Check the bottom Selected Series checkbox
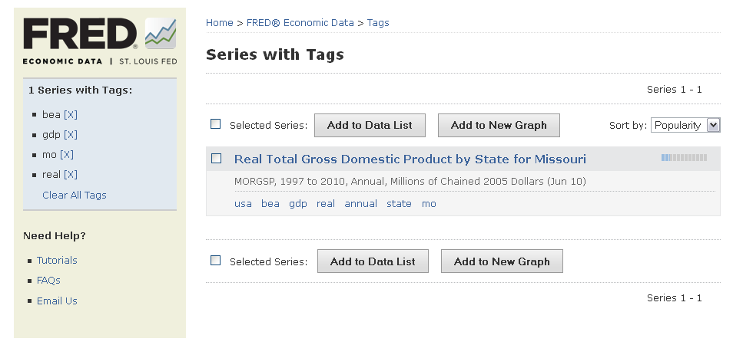 pyautogui.click(x=215, y=261)
